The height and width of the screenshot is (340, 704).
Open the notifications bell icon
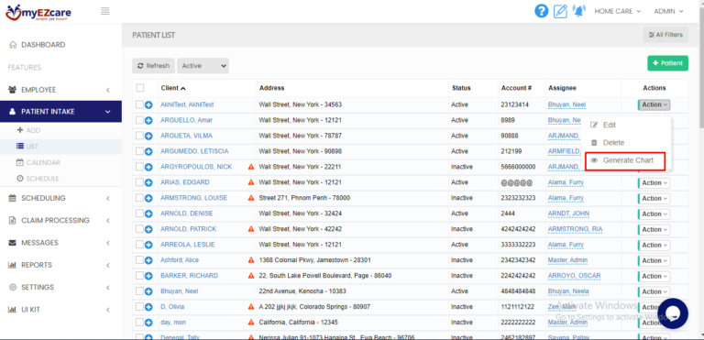coord(579,11)
